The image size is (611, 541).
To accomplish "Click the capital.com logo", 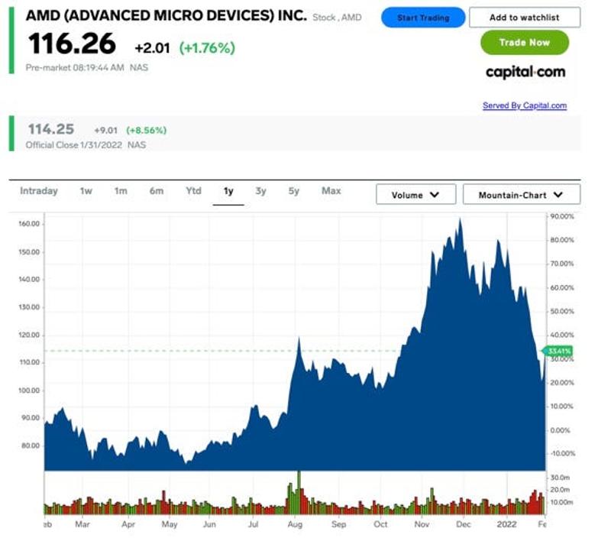I will point(525,72).
